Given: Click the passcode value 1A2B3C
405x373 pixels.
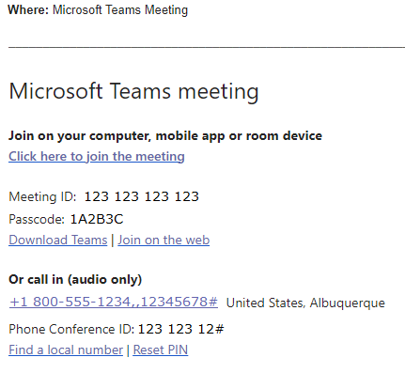Looking at the screenshot, I should 97,219.
